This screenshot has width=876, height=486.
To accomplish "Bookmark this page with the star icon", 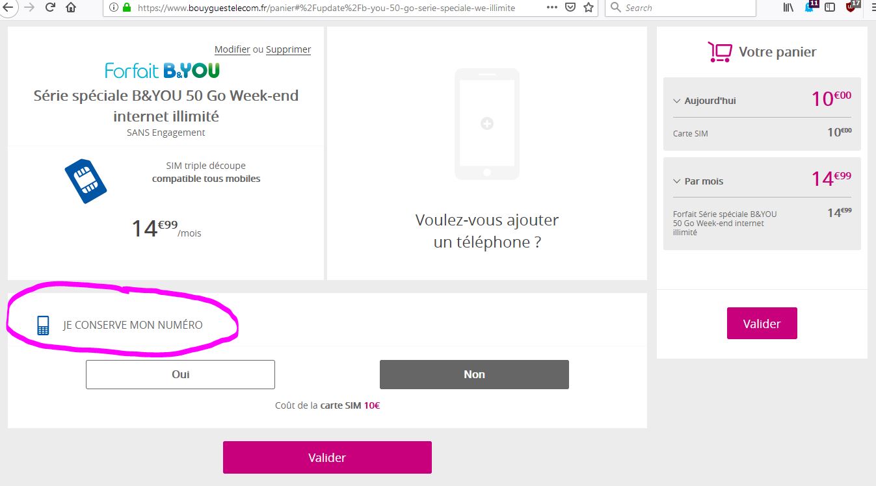I will coord(589,8).
